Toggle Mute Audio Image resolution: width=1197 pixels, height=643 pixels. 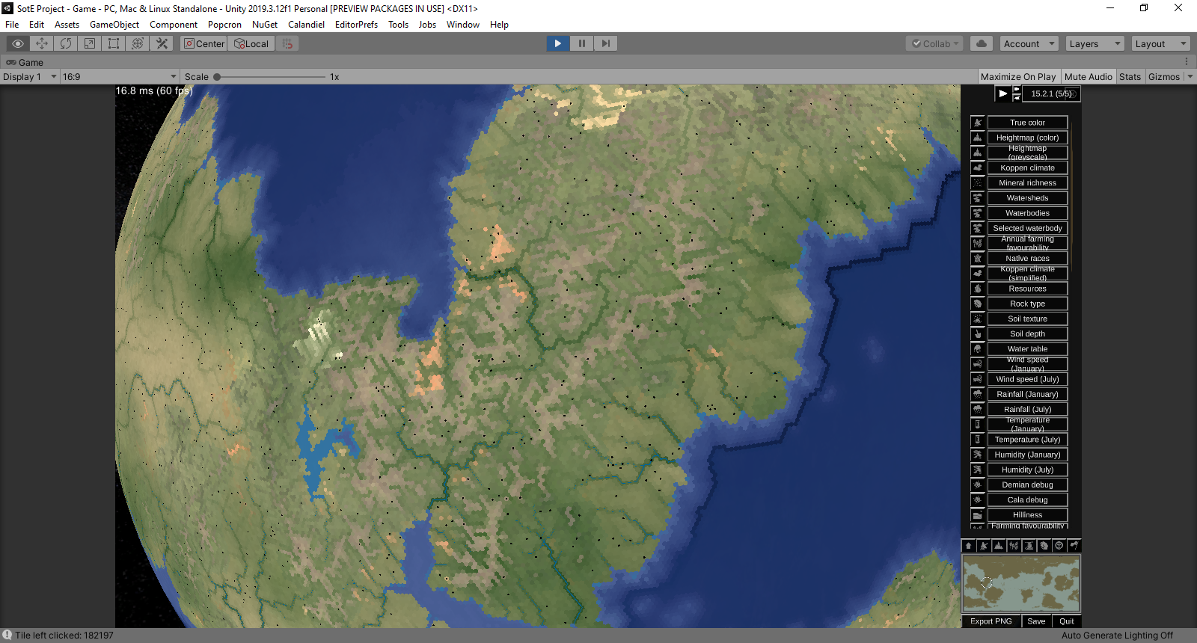point(1089,76)
